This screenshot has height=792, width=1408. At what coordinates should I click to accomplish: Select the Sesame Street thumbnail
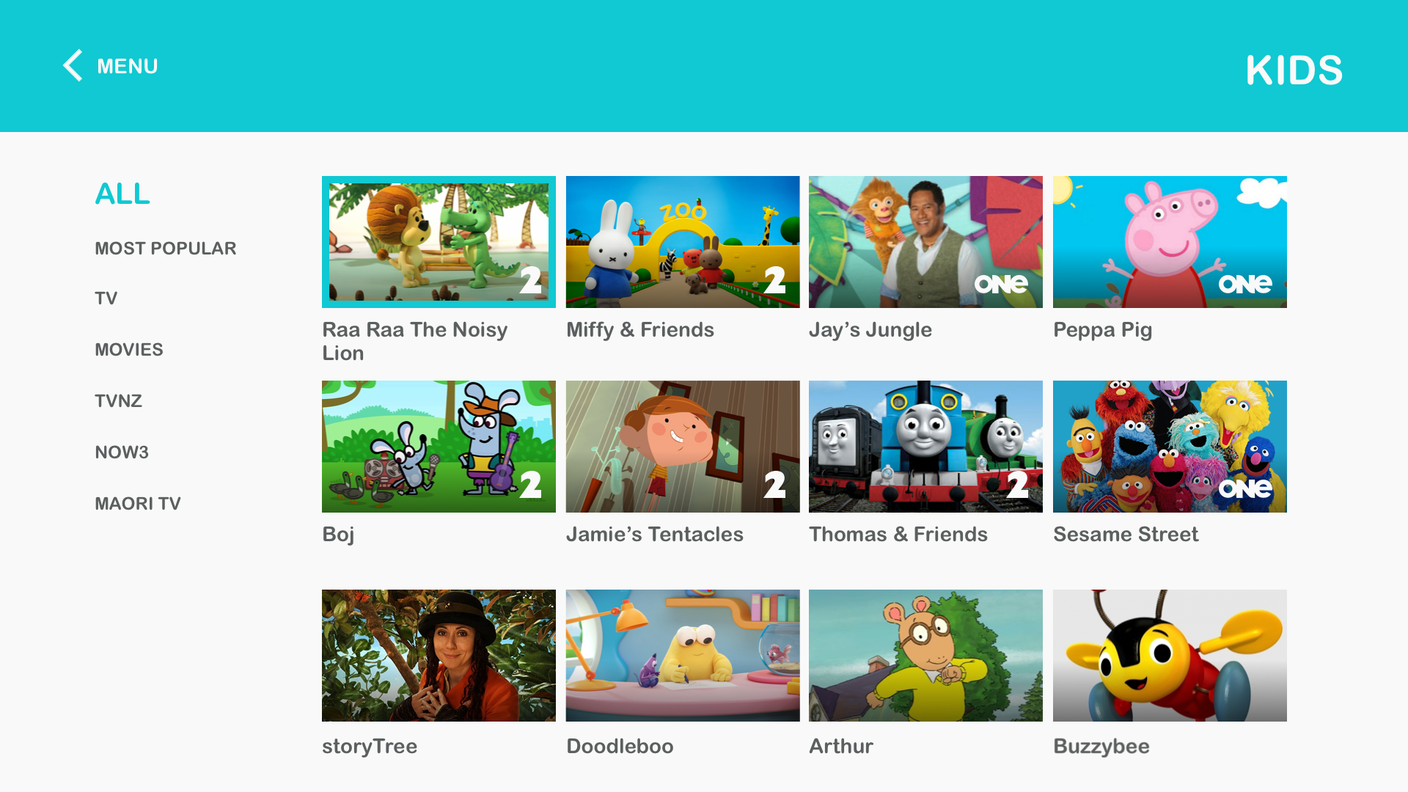pyautogui.click(x=1170, y=447)
